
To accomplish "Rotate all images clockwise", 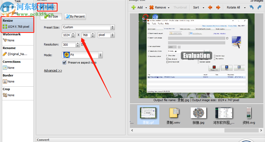I will pyautogui.click(x=259, y=7).
